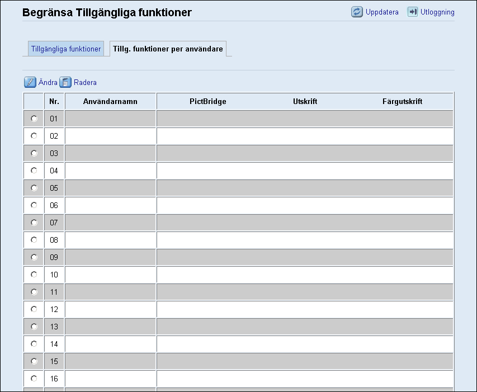Click the Användarnamn column header
This screenshot has width=477, height=392.
point(110,101)
